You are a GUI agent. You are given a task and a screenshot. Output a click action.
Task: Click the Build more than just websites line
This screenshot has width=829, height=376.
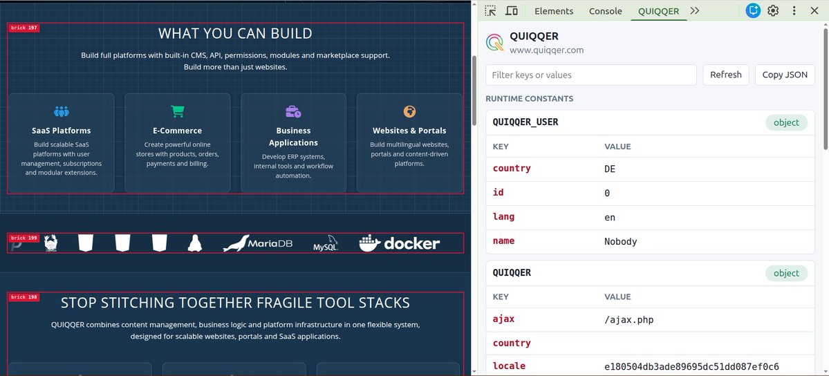point(235,67)
